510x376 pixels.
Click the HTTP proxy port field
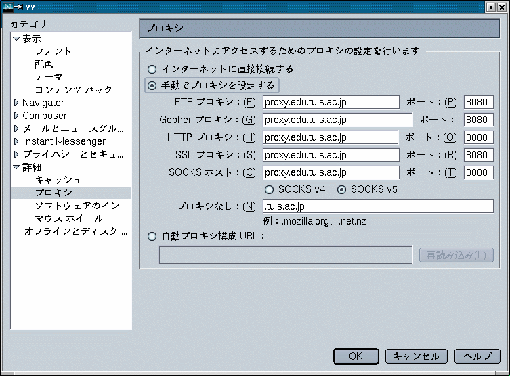pos(479,137)
